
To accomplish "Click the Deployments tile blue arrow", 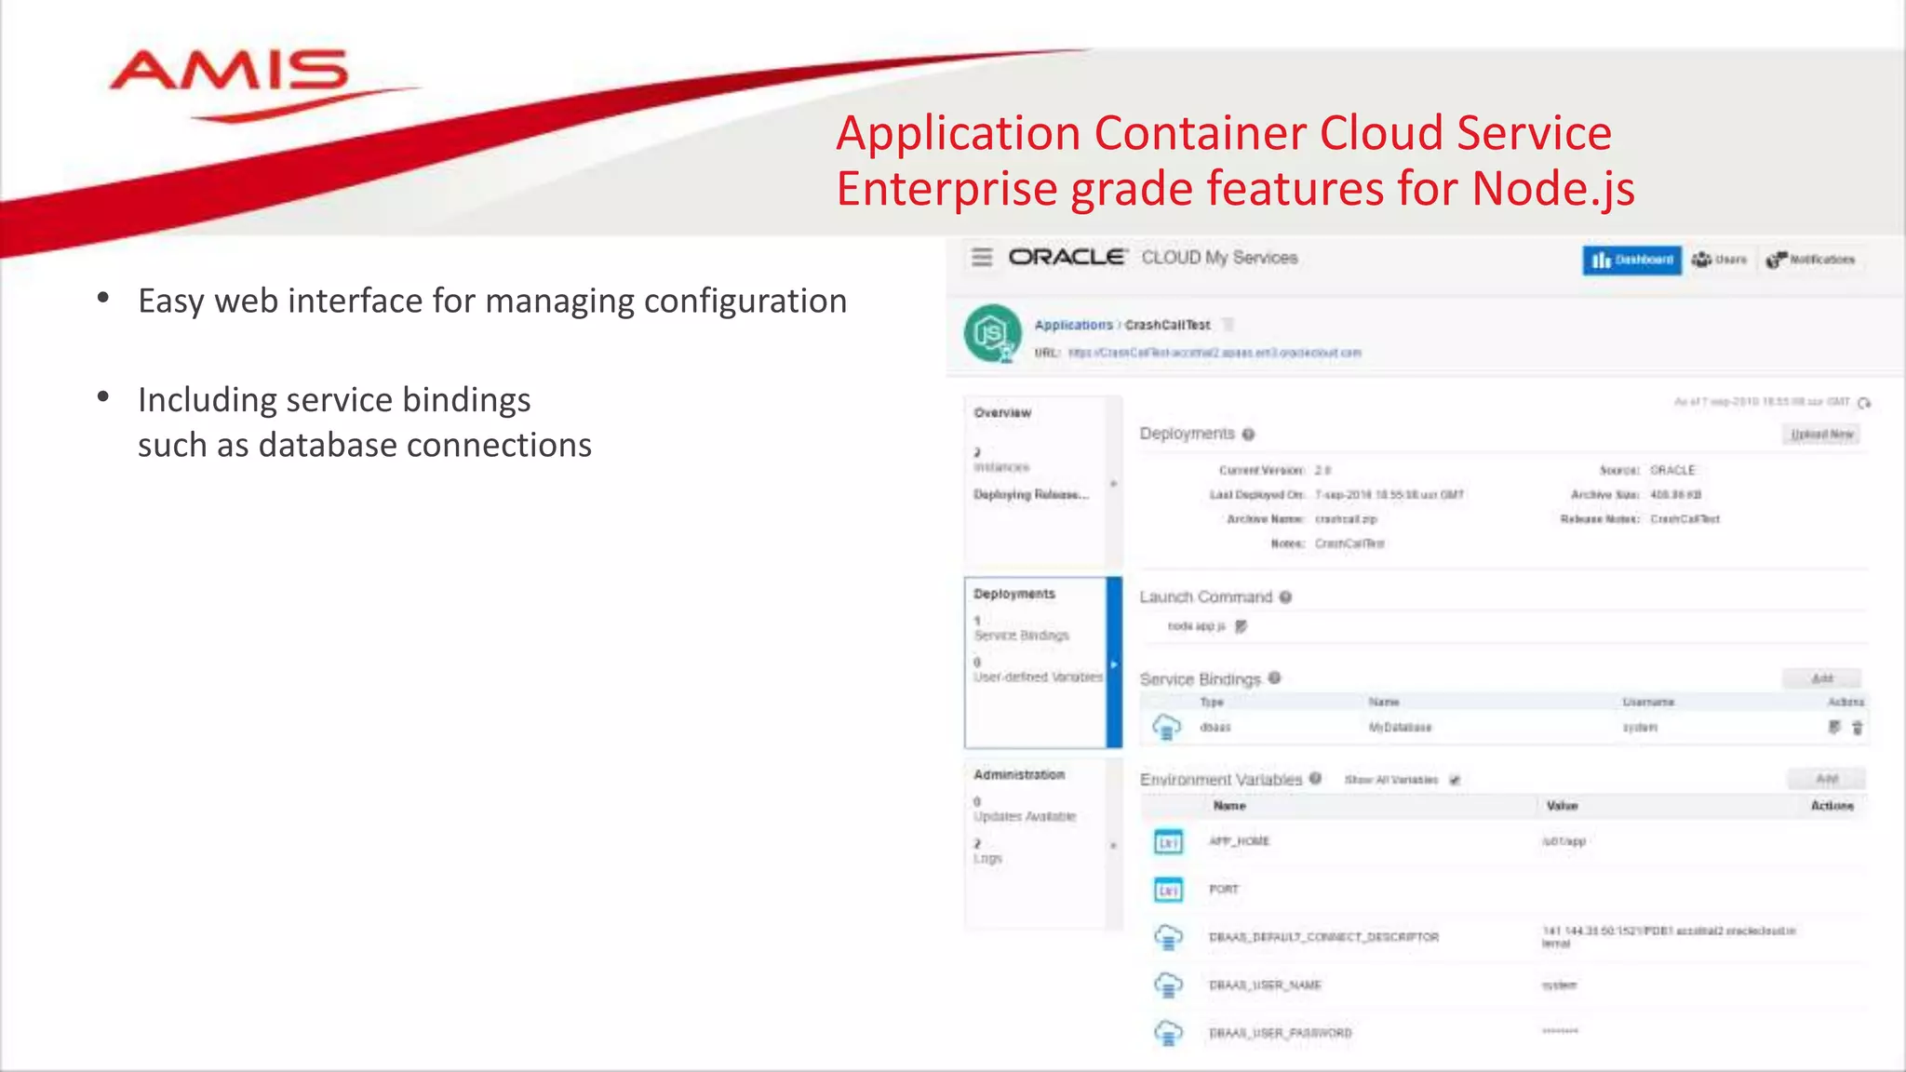I will 1114,663.
